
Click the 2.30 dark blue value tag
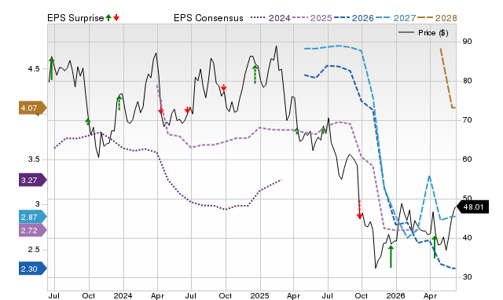click(33, 269)
